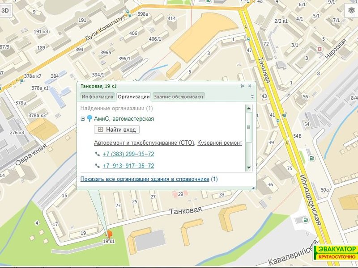Pin the Танковая, 19 к1 info card
The width and height of the screenshot is (358, 268).
pyautogui.click(x=242, y=86)
